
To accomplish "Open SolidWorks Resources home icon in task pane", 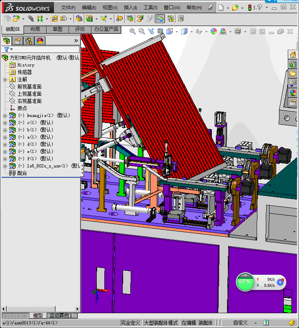I will 293,55.
